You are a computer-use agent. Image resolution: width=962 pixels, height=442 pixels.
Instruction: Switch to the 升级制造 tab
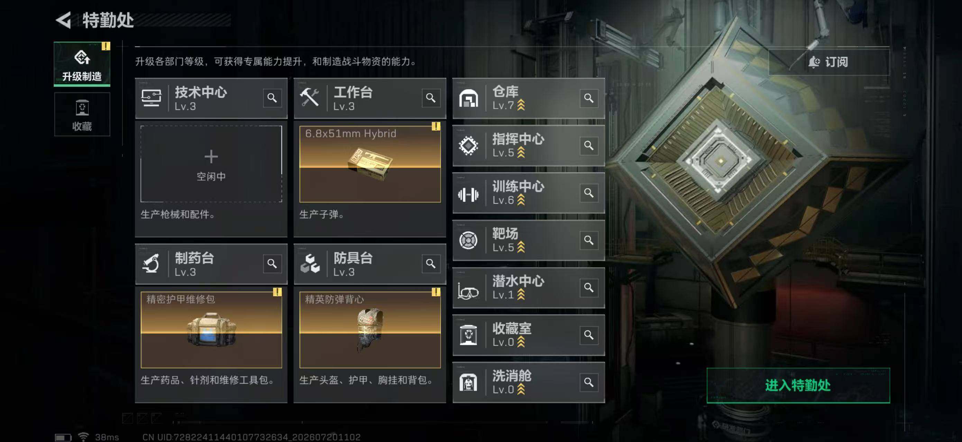coord(82,64)
